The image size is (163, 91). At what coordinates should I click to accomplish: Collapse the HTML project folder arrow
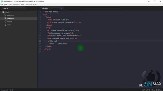(x=1, y=12)
